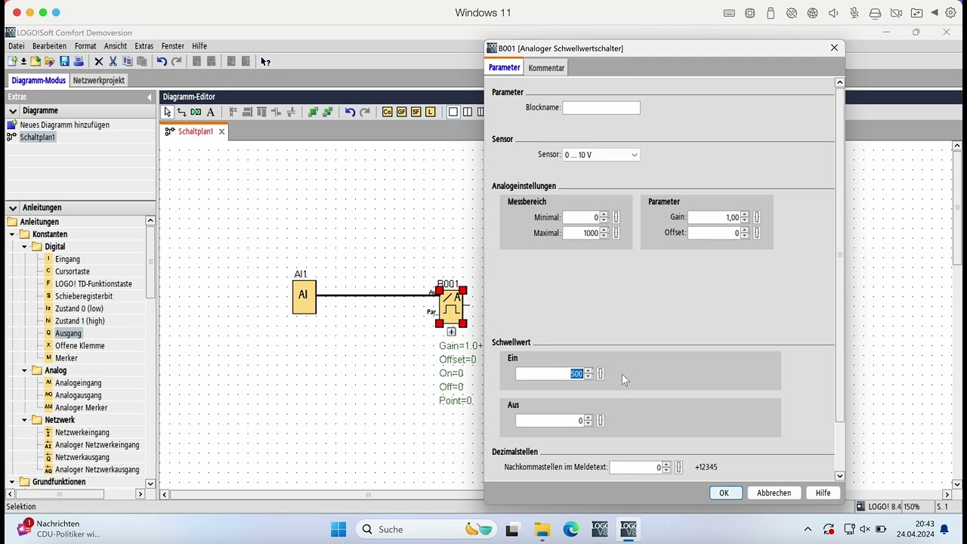
Task: Select the selection arrow tool in Diagramm-Editor
Action: click(x=168, y=112)
